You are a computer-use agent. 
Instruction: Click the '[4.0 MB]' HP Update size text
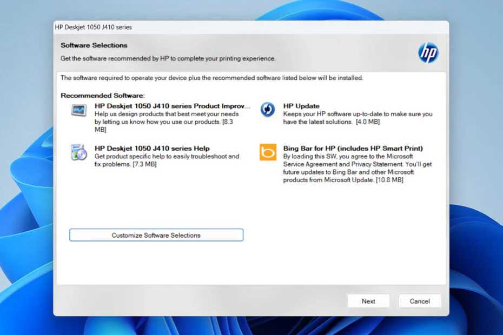pyautogui.click(x=368, y=122)
